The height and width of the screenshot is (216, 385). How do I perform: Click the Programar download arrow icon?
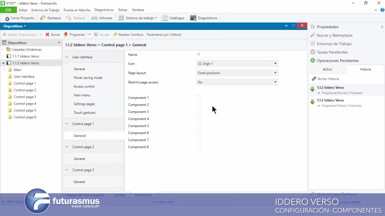[66, 35]
